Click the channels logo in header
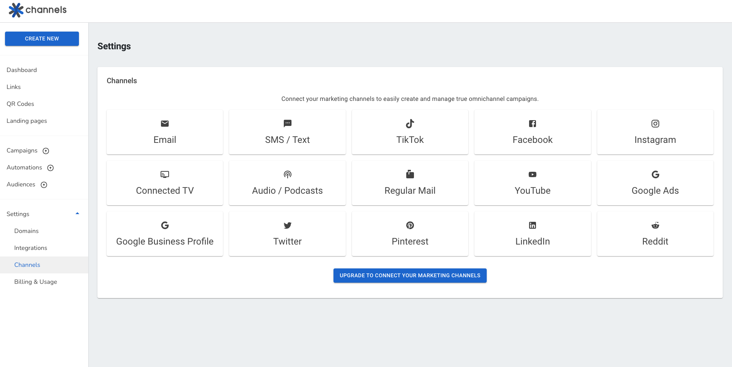 click(37, 10)
